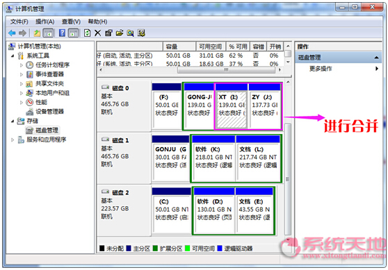This screenshot has width=388, height=270.
Task: Select the 本地用户和组 icon in tree
Action: pos(29,93)
